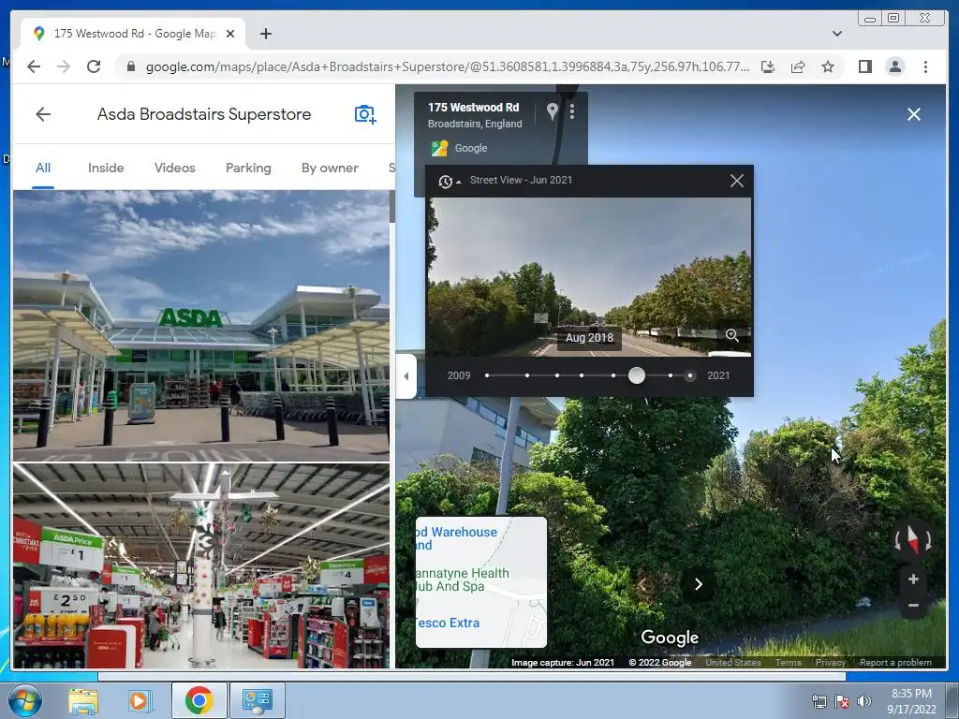
Task: Switch to the By owner tab
Action: pos(330,169)
